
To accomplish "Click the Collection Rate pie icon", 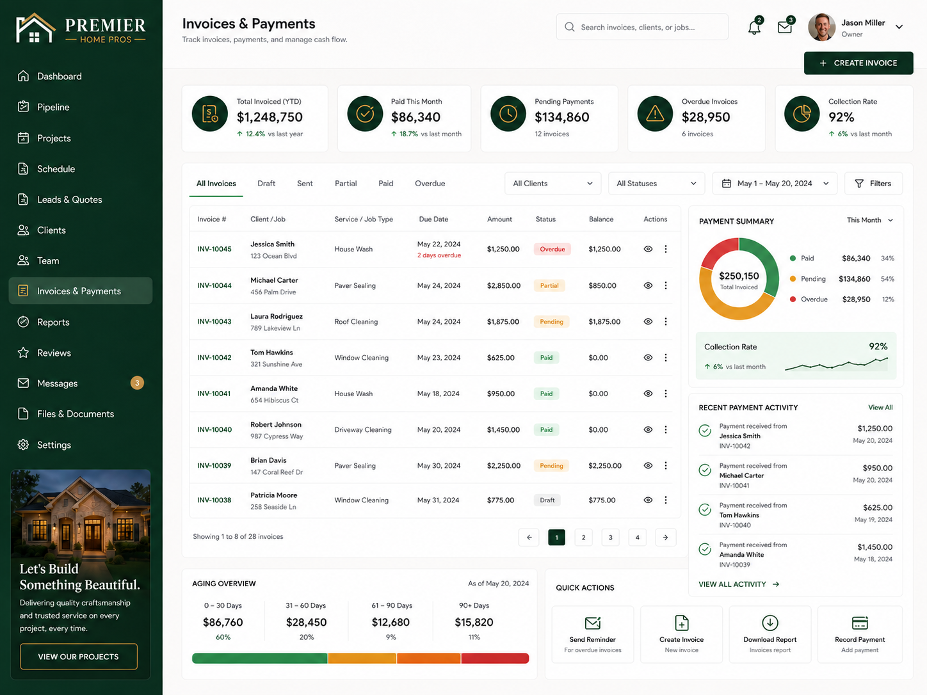I will [x=802, y=114].
